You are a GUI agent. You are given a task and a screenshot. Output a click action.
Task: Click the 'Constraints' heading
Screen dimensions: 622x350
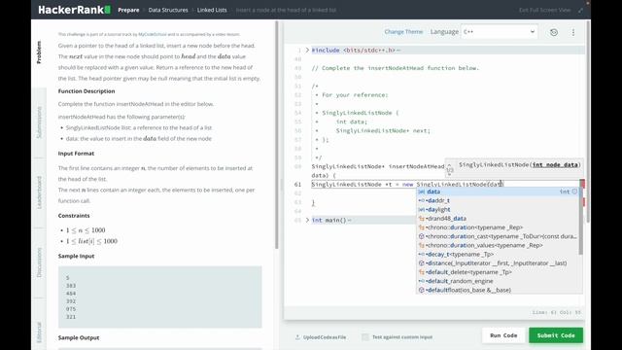coord(74,216)
